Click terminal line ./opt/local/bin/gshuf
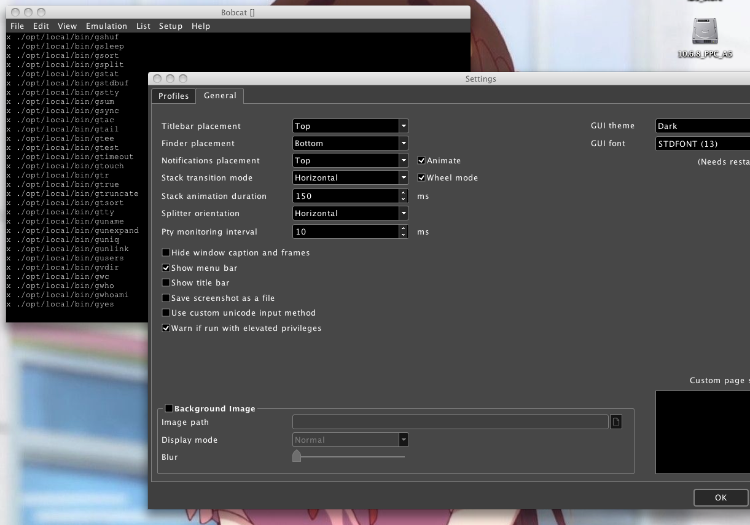The height and width of the screenshot is (525, 750). coord(63,37)
